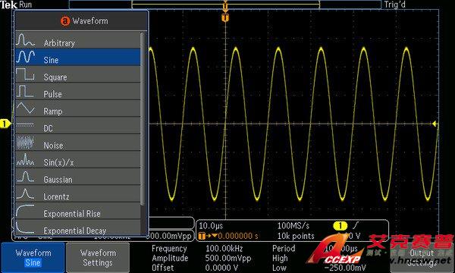Click the highlighted Sine entry

tap(78, 57)
